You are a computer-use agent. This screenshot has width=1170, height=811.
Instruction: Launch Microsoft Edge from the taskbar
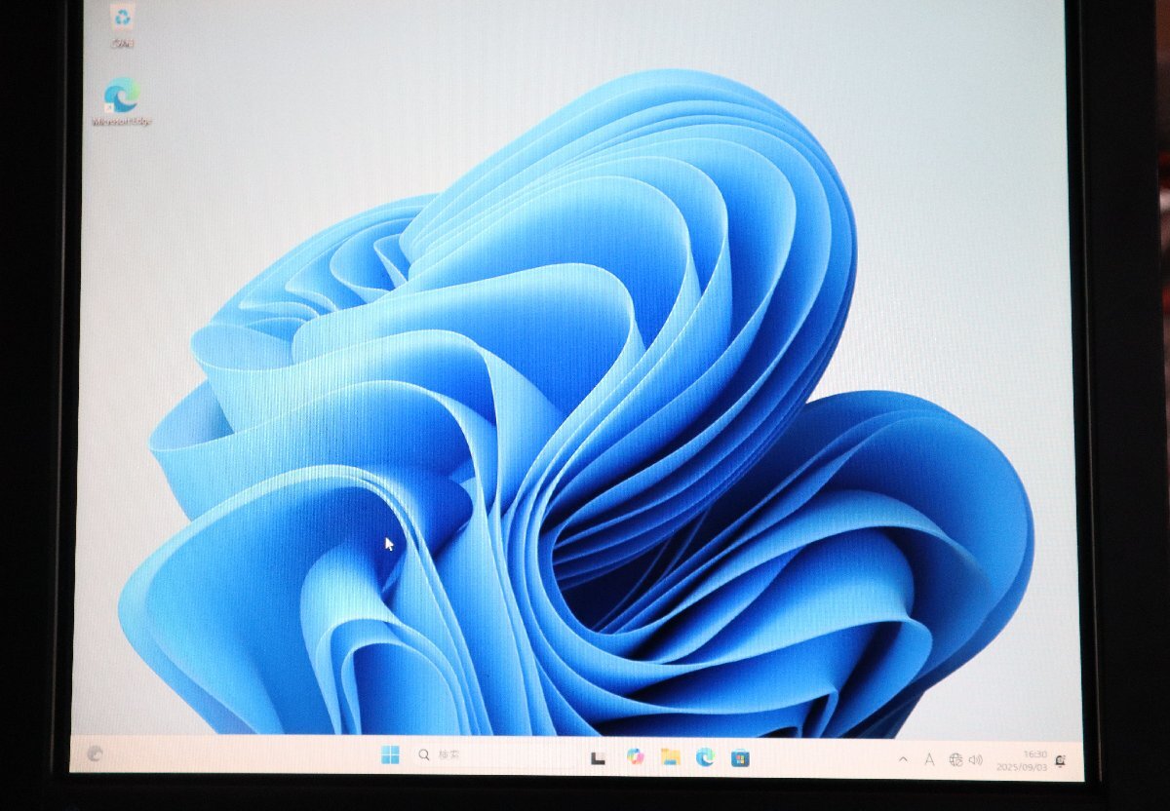[705, 757]
